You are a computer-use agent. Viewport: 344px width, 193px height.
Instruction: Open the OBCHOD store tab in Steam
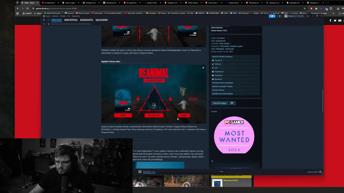point(56,20)
